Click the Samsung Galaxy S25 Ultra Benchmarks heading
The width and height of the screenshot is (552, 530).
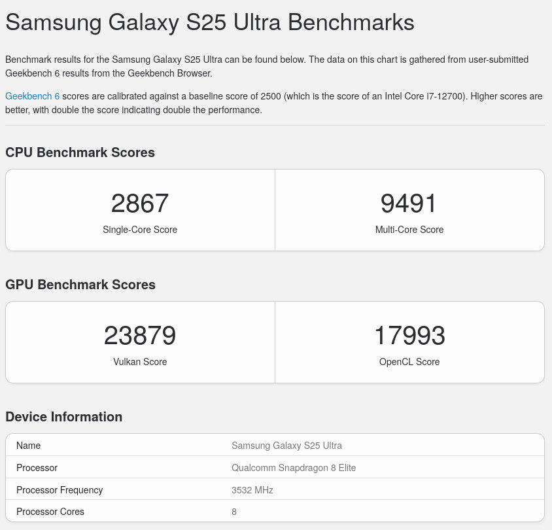[210, 22]
